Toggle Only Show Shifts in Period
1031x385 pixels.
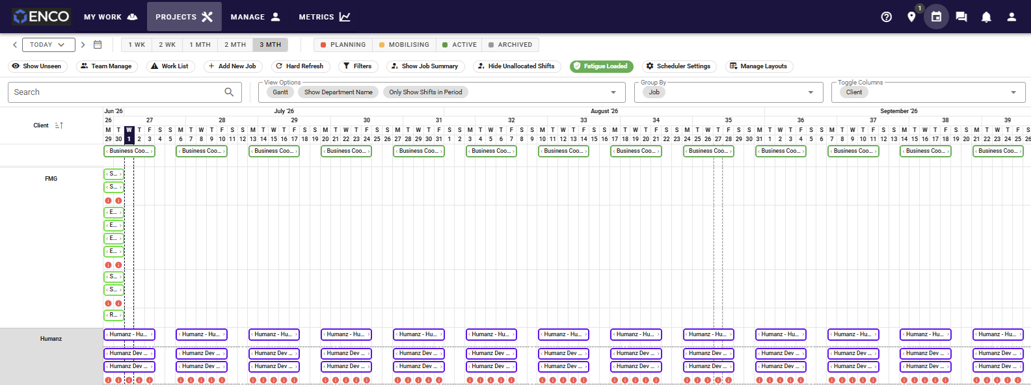pos(425,92)
